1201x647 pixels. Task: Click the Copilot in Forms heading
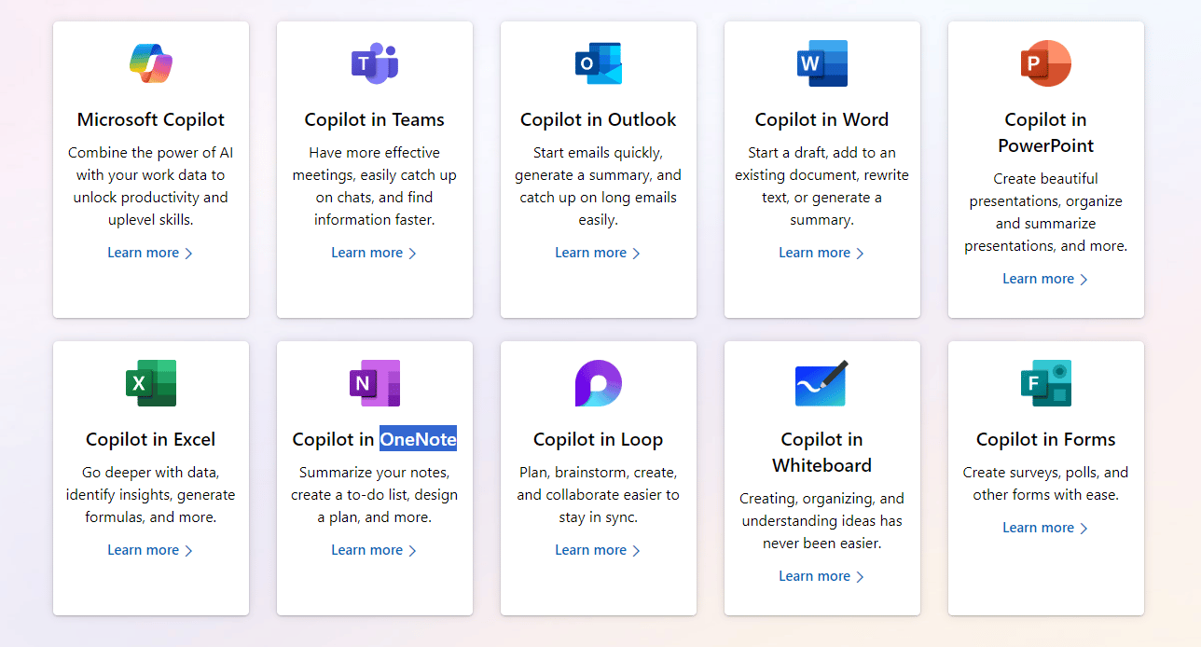tap(1045, 439)
